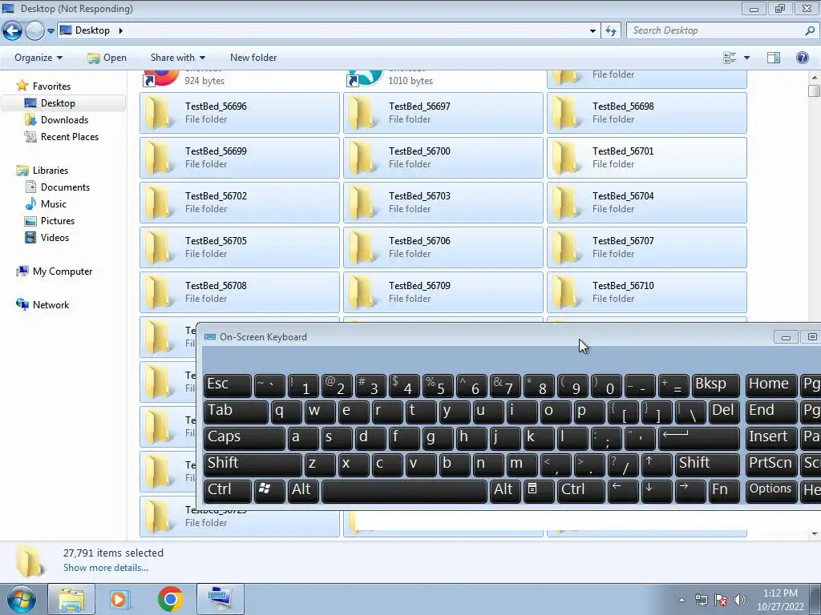
Task: Click the Windows Start button
Action: tap(21, 600)
